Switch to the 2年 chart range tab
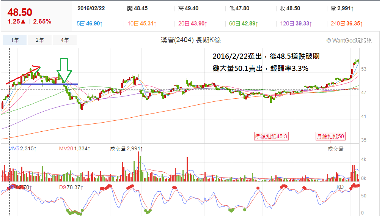 pos(40,40)
